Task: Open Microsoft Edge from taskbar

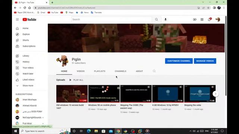Action: [x=89, y=131]
